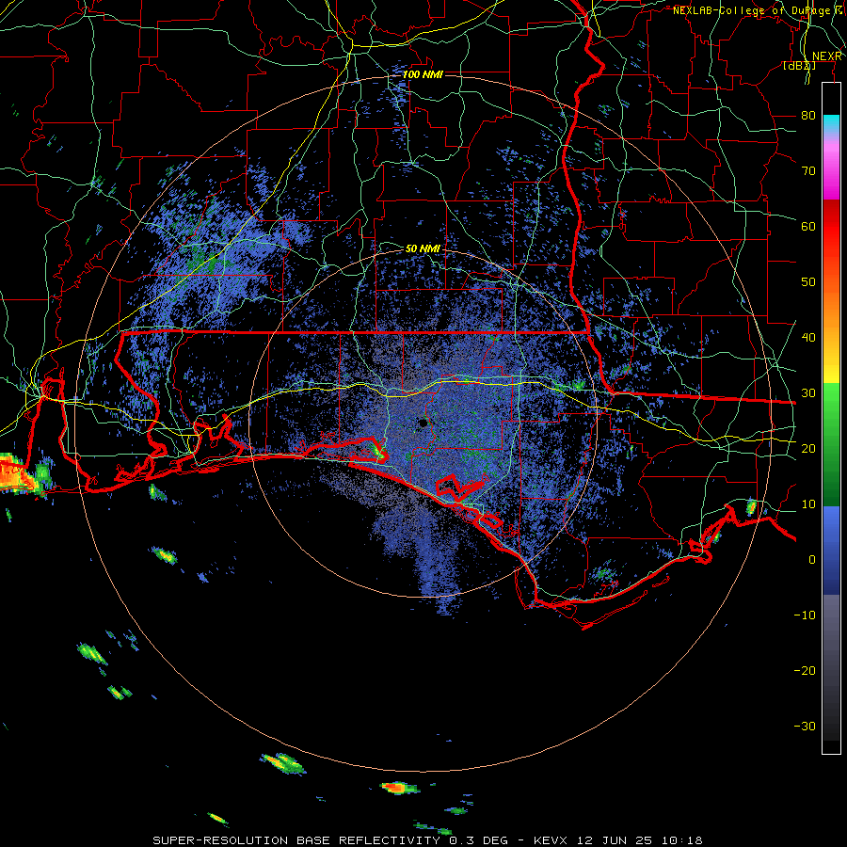
Task: Click the -10 value on the dBZ scale
Action: (x=805, y=615)
